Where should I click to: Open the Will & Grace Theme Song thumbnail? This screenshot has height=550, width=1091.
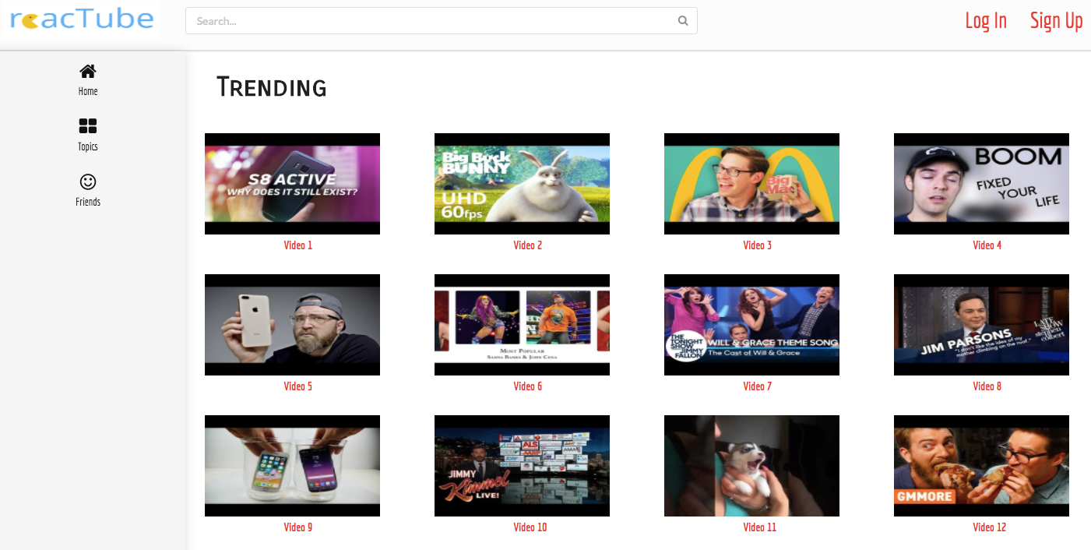click(751, 325)
